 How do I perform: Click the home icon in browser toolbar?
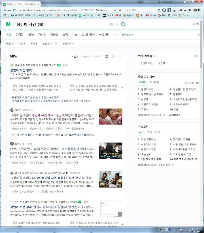(159, 10)
